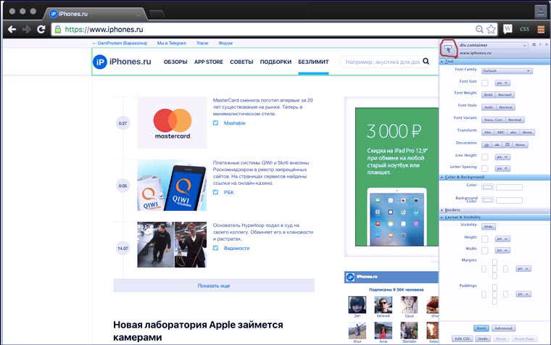Open the Мы в Telegram link

[172, 43]
